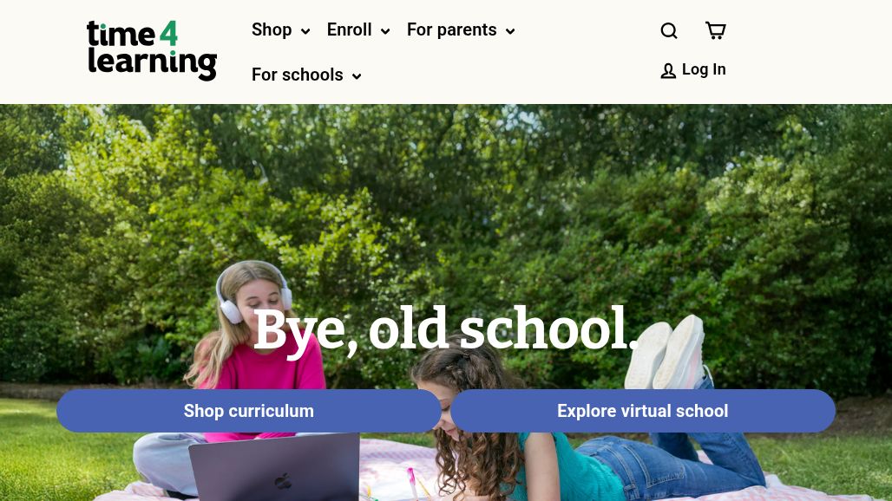Click the Log In text link
This screenshot has width=892, height=501.
pos(704,69)
